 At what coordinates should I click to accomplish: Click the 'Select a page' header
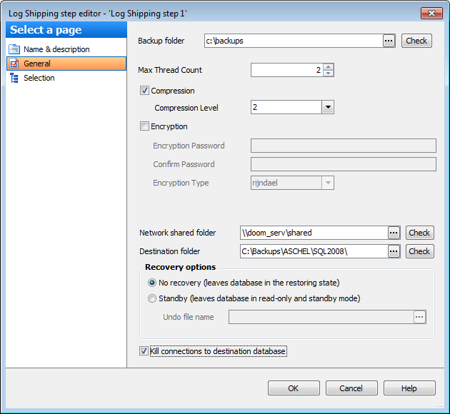[66, 30]
